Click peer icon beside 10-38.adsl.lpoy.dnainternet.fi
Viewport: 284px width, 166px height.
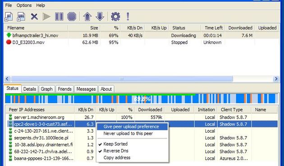click(10, 145)
